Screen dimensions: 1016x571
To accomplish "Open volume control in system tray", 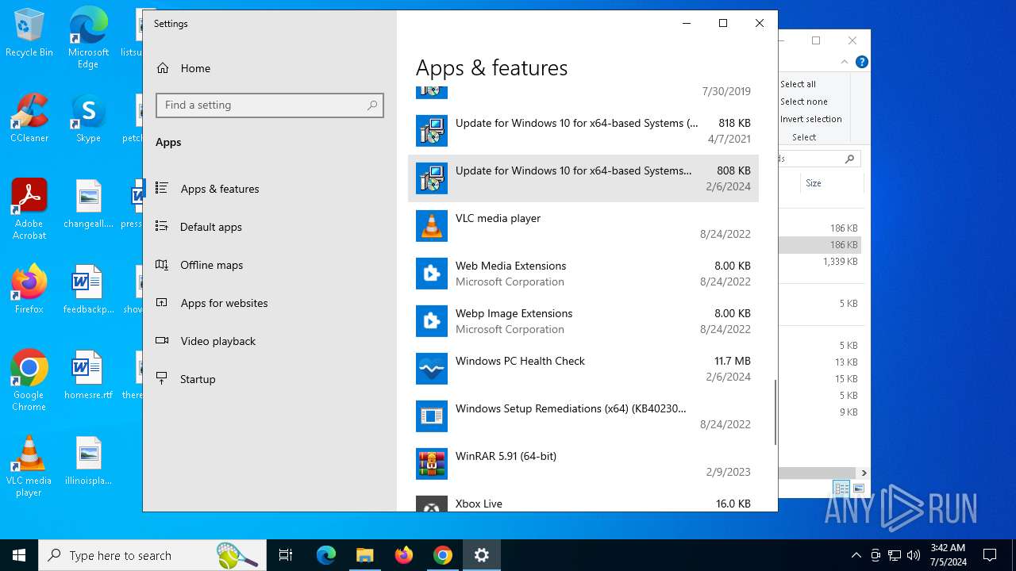I will pyautogui.click(x=914, y=555).
